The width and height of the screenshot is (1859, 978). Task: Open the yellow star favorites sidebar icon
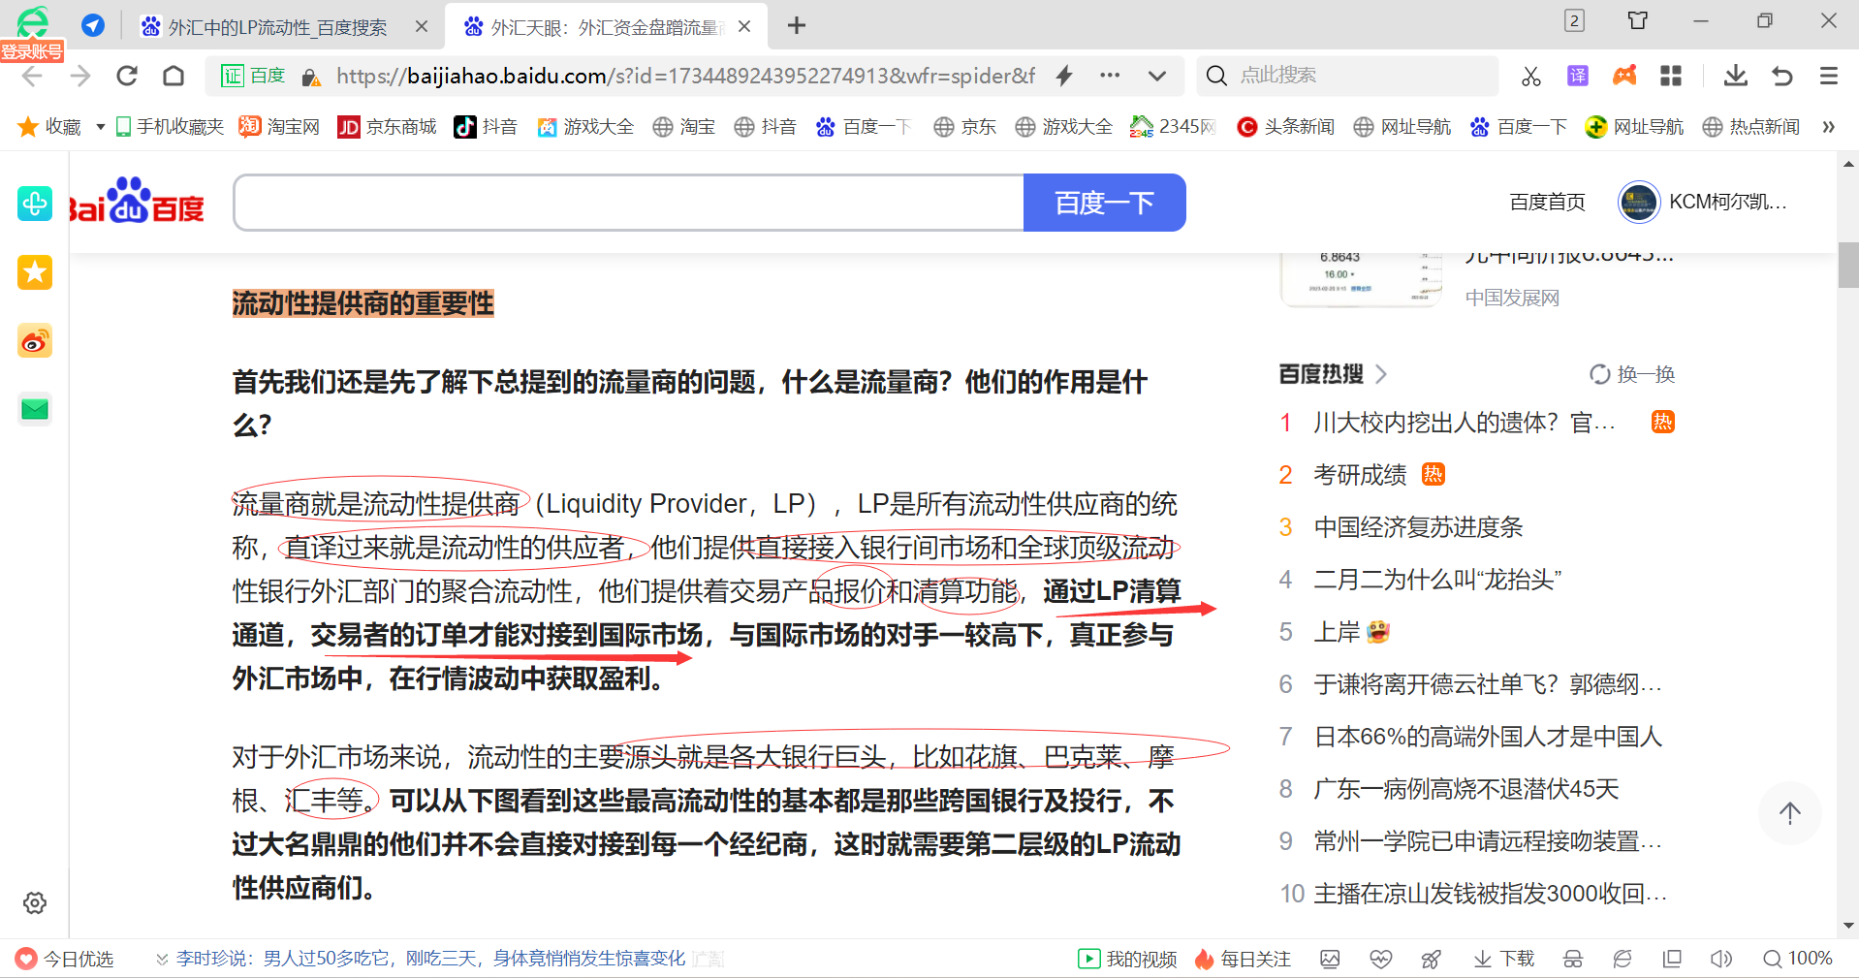pyautogui.click(x=35, y=272)
